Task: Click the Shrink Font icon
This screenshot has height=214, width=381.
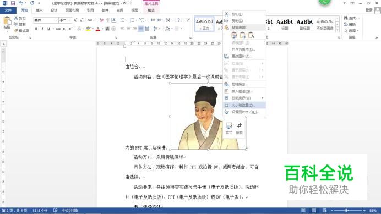Action: tap(81, 20)
